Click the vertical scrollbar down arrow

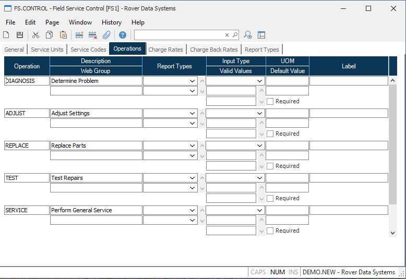tap(392, 233)
